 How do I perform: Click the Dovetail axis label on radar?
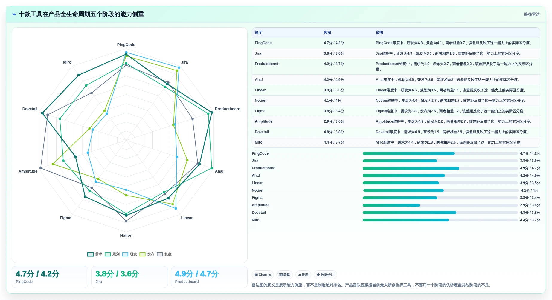click(30, 109)
